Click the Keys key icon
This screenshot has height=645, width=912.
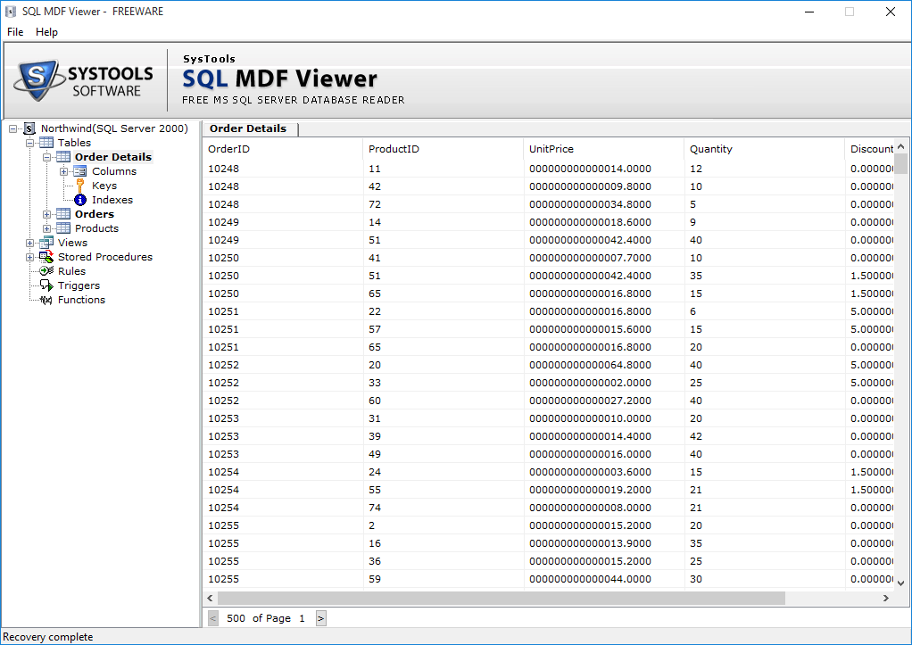80,186
